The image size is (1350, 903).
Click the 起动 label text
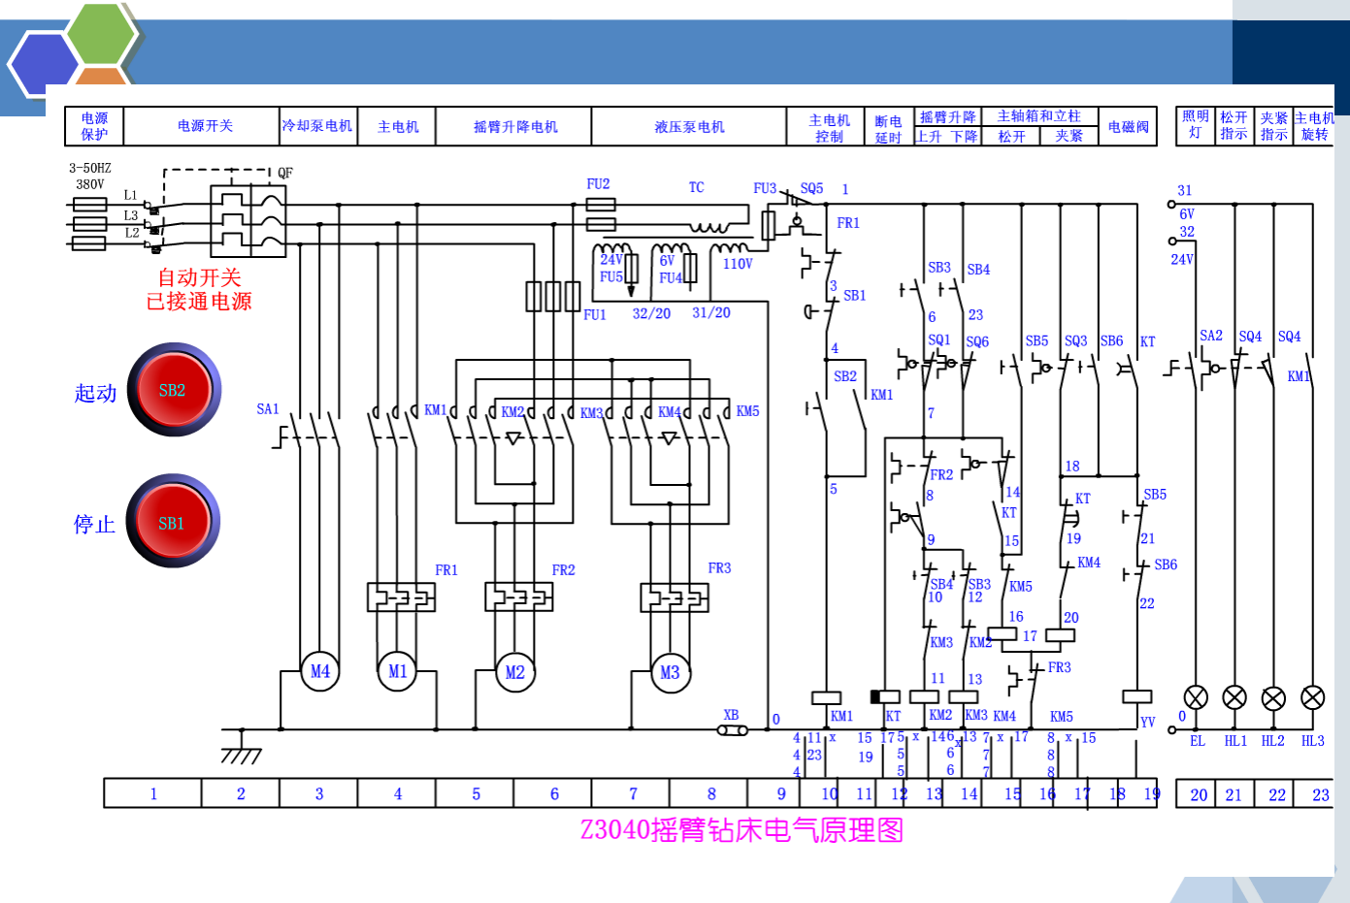(x=95, y=393)
